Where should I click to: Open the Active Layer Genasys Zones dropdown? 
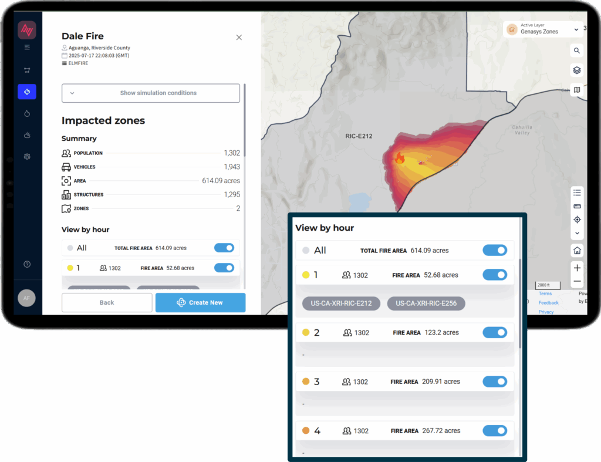(x=543, y=28)
